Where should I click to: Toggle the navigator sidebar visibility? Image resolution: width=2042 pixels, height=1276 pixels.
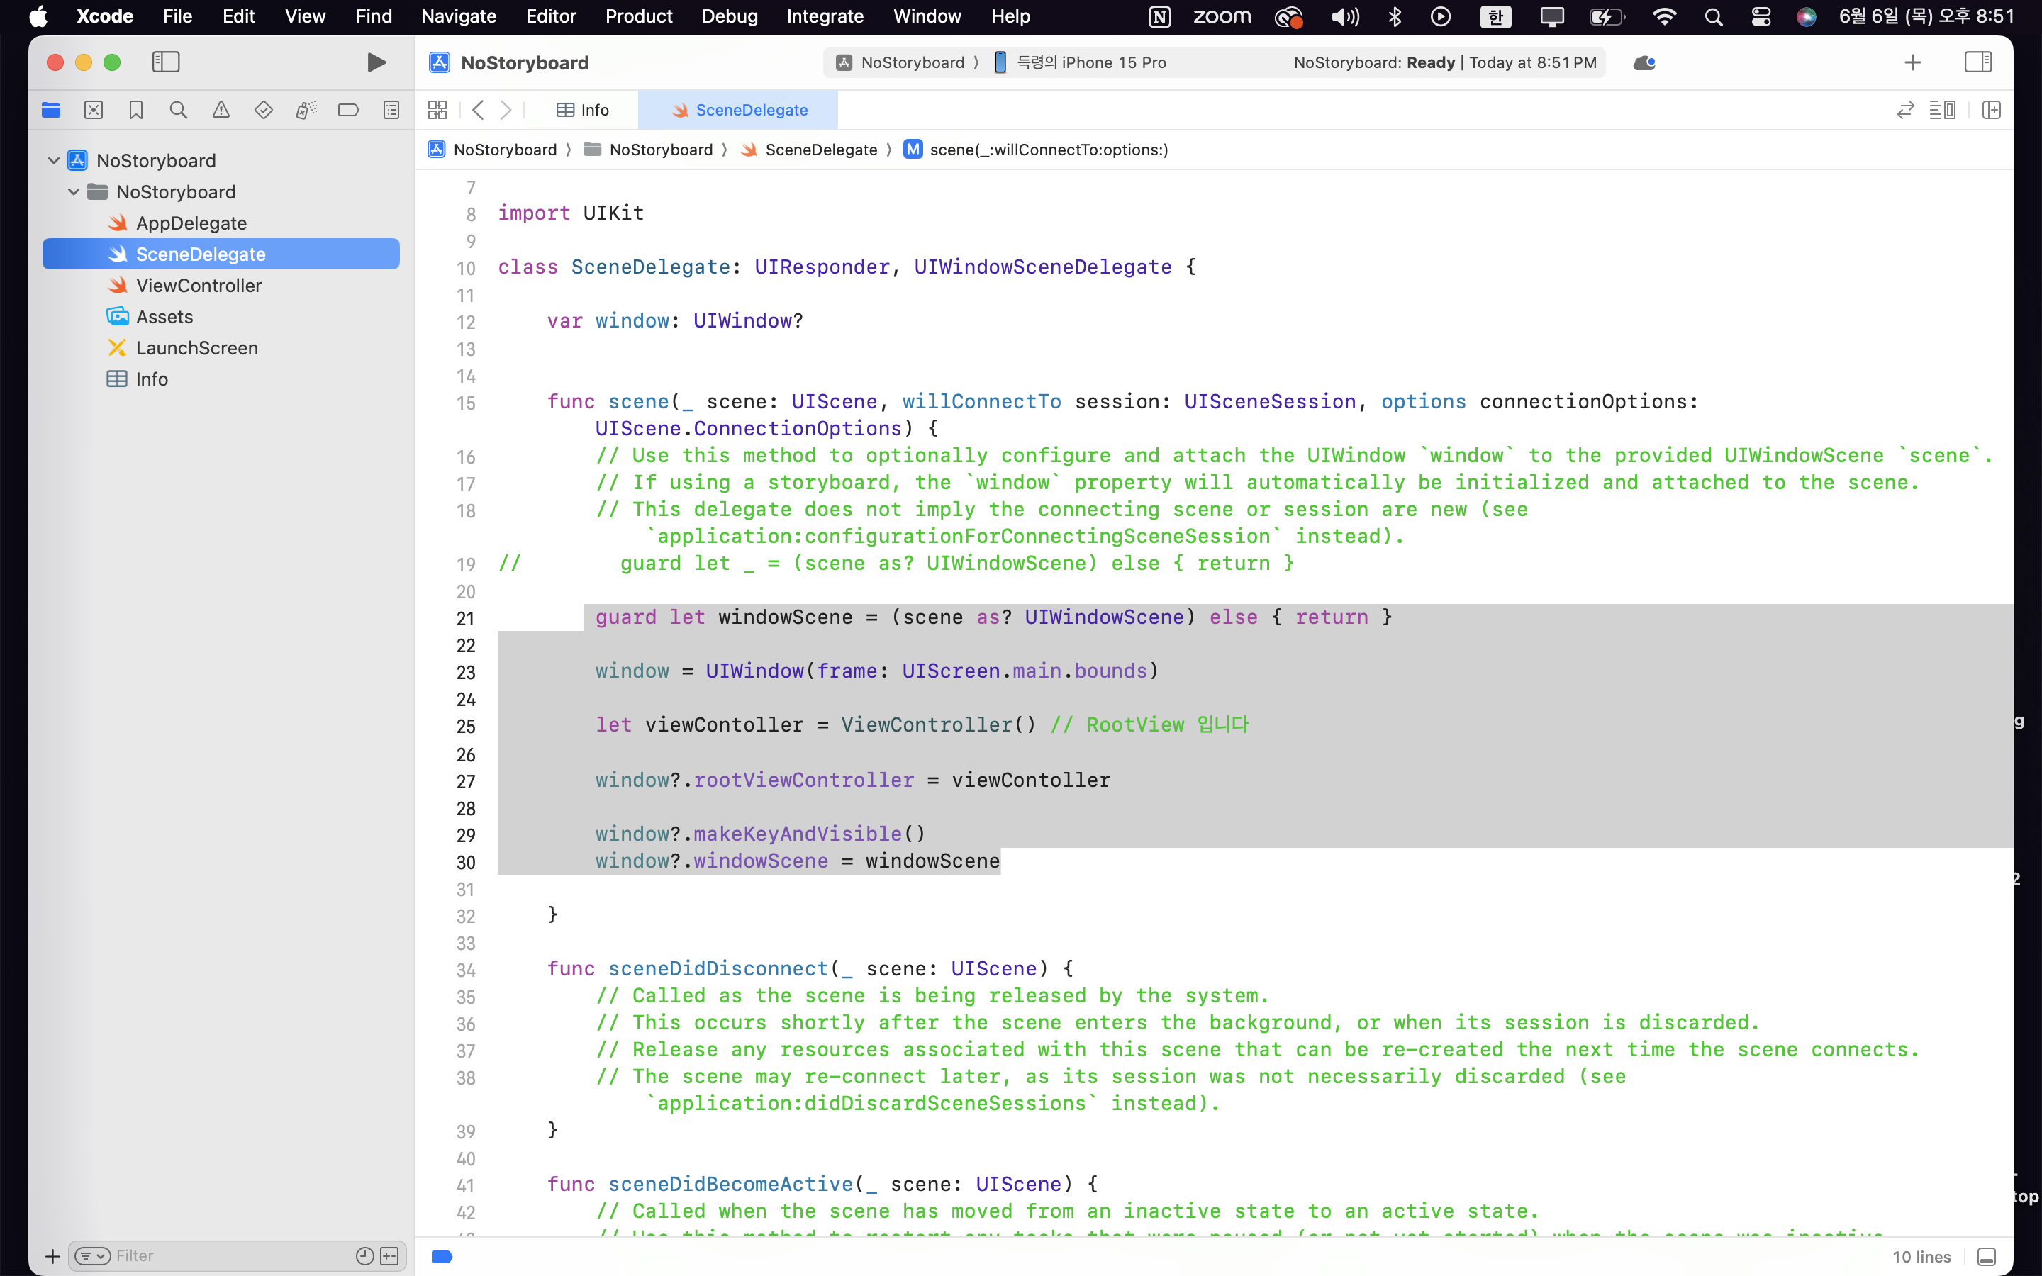tap(165, 62)
